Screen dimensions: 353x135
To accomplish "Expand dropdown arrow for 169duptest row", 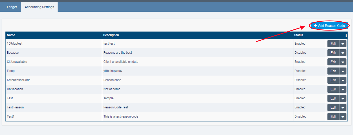I will (x=343, y=44).
